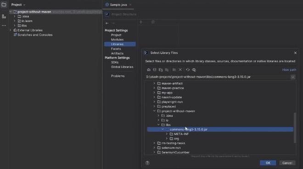
Task: Select io.learn package in Project panel
Action: pyautogui.click(x=27, y=21)
